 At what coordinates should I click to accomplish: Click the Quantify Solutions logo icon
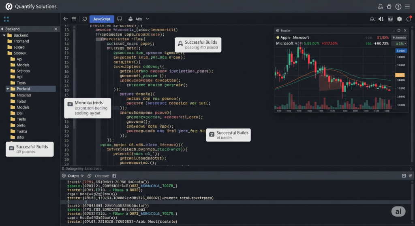coord(7,6)
